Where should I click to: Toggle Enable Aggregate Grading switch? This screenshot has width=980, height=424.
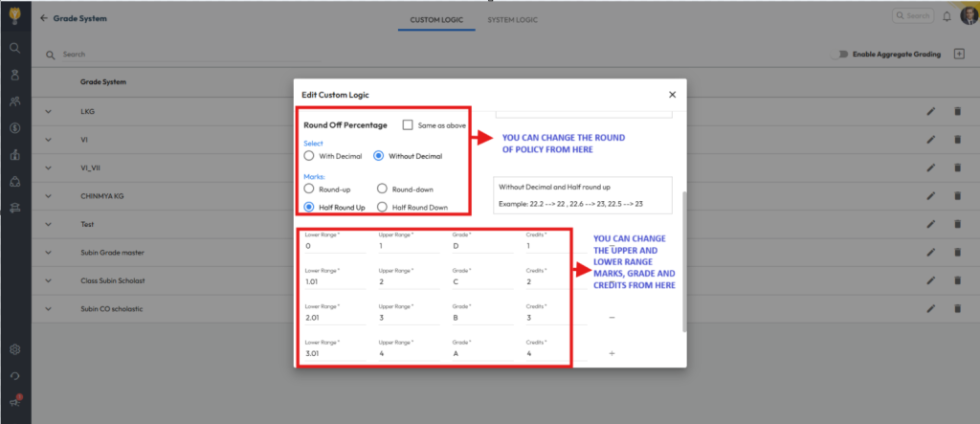(x=841, y=55)
